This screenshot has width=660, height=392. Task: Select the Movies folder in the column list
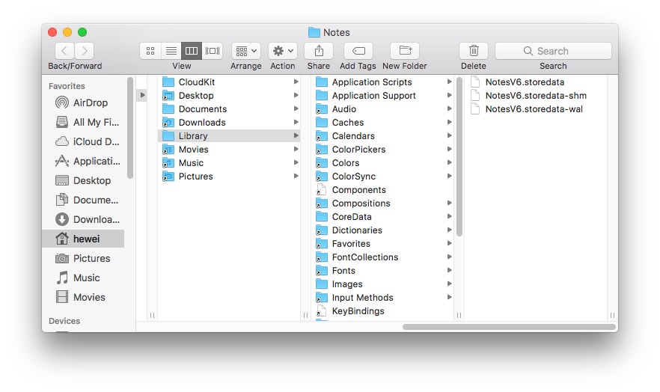tap(230, 150)
